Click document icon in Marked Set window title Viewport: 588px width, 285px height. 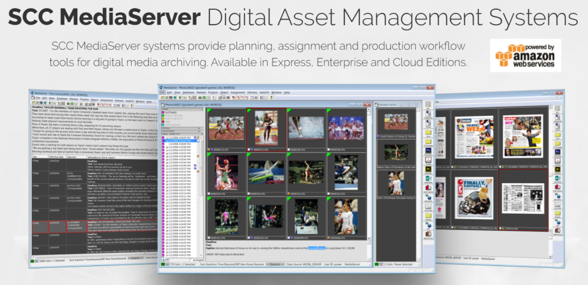[x=377, y=105]
